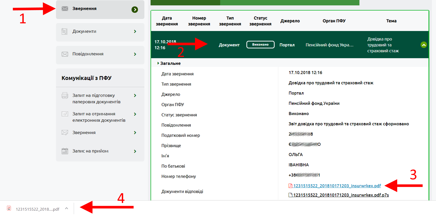Click the 17.10.2018 12:16 value under Загальне
The image size is (436, 215).
click(x=305, y=73)
